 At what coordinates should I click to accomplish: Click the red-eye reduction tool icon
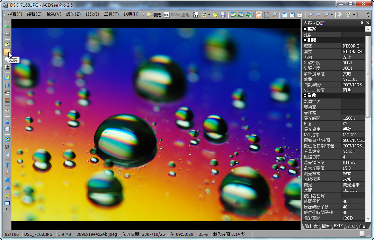click(7, 111)
